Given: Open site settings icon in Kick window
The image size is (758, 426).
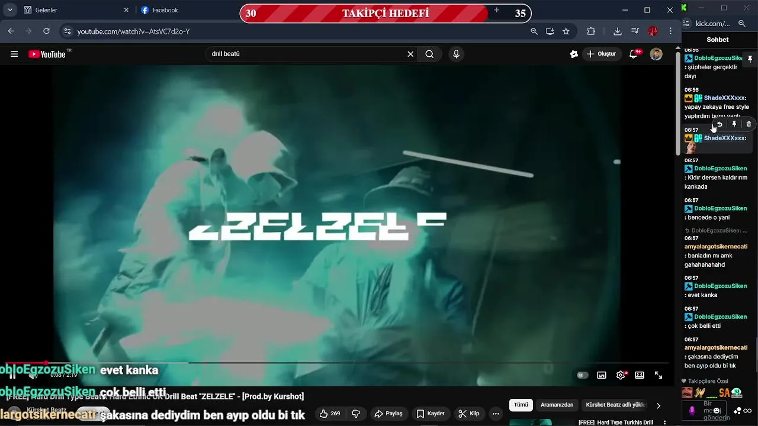Looking at the screenshot, I should pyautogui.click(x=686, y=24).
